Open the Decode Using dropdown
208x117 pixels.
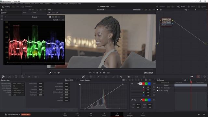pyautogui.click(x=18, y=86)
